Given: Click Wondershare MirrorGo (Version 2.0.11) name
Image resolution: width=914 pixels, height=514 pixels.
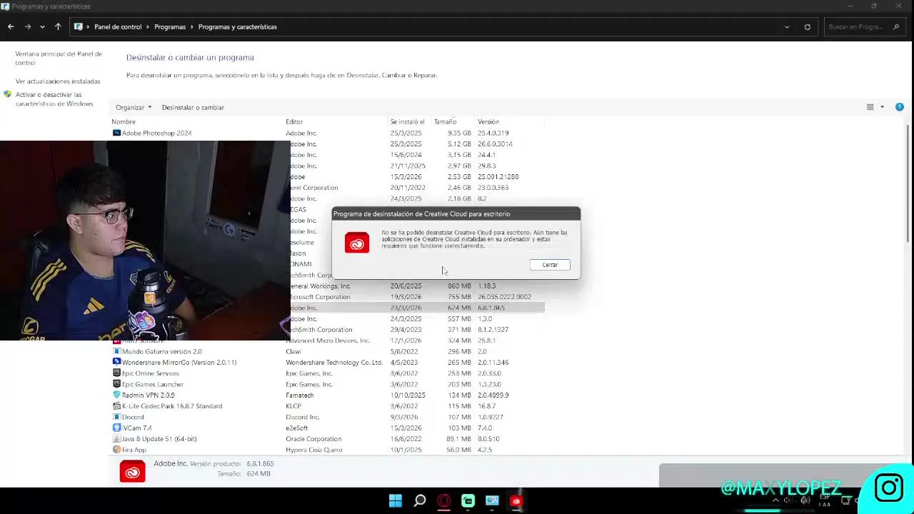Looking at the screenshot, I should (179, 362).
